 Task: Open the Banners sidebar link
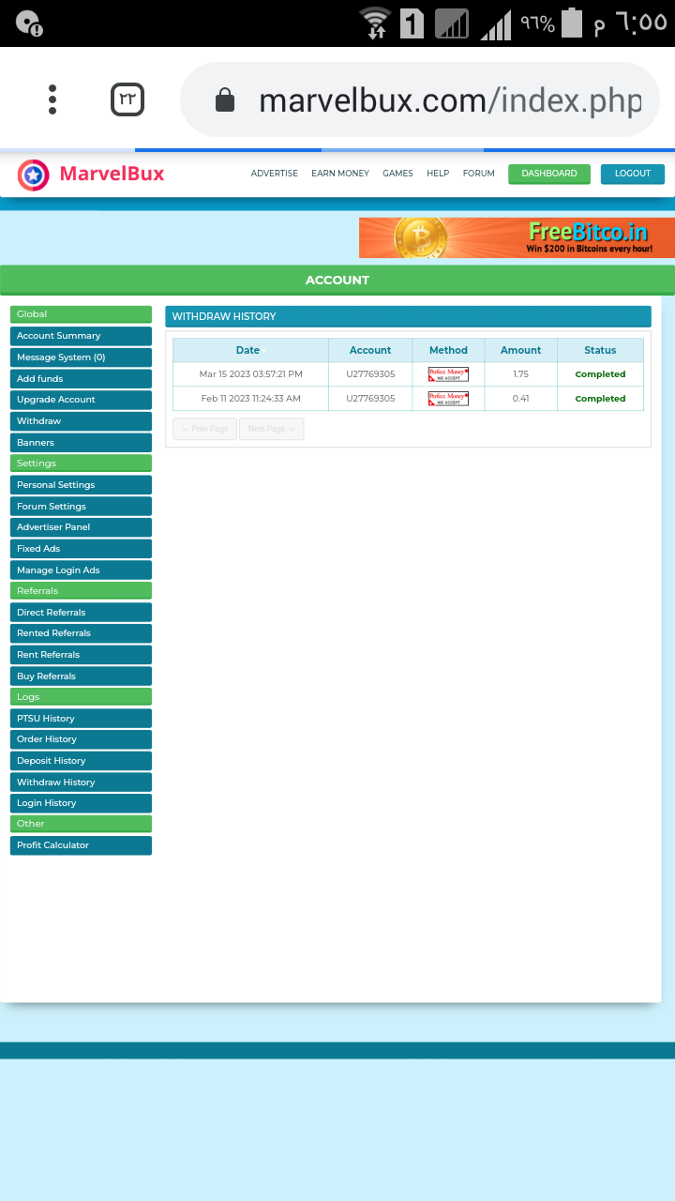[x=81, y=443]
